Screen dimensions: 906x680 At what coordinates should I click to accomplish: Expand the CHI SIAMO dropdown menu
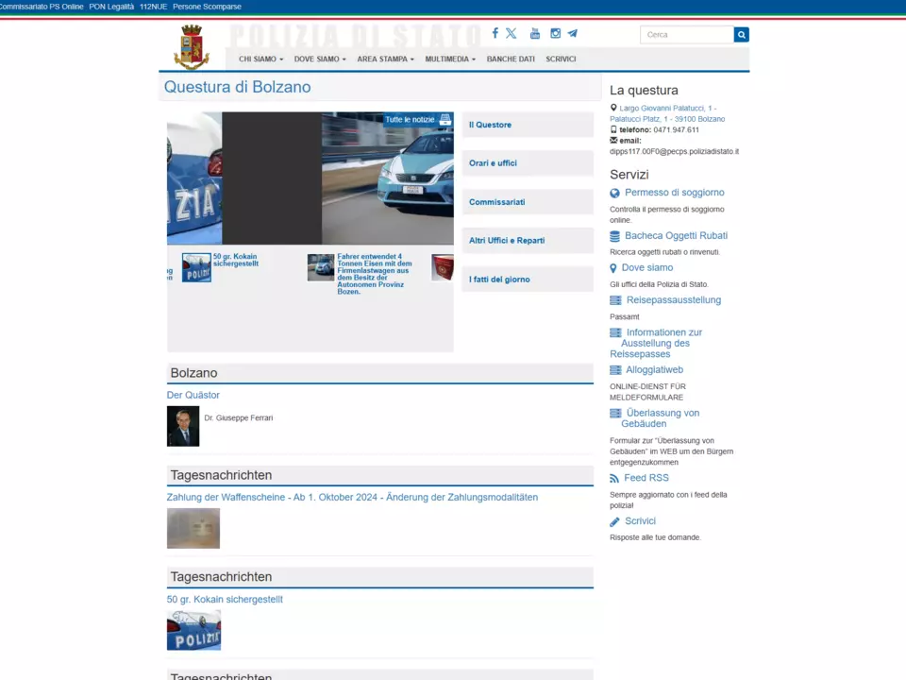(x=260, y=59)
